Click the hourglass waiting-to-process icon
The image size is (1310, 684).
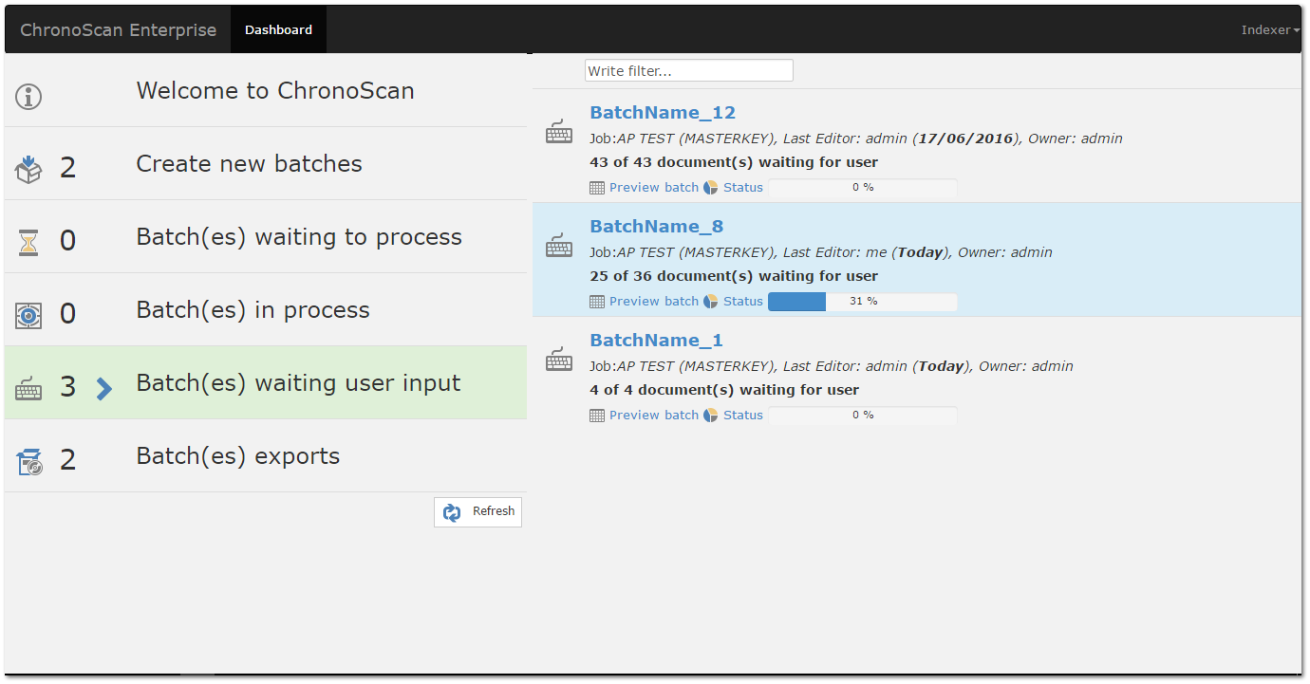click(28, 242)
